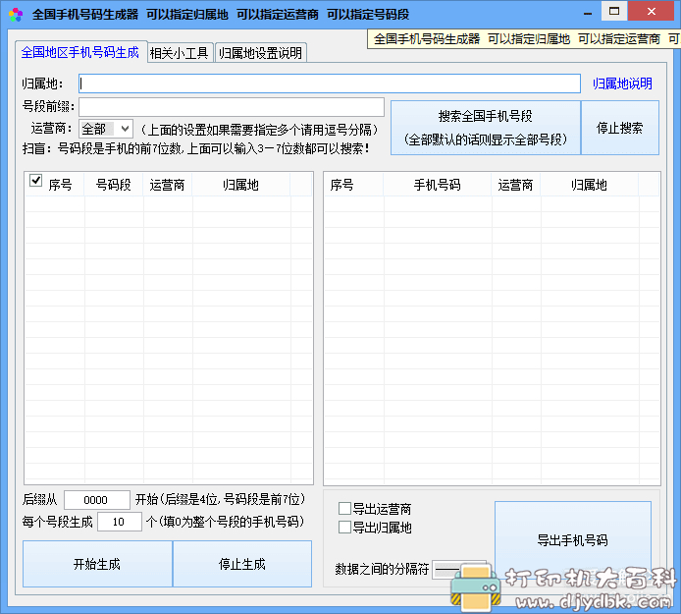The image size is (681, 614).
Task: Enable the 导出运营商 checkbox
Action: [344, 508]
